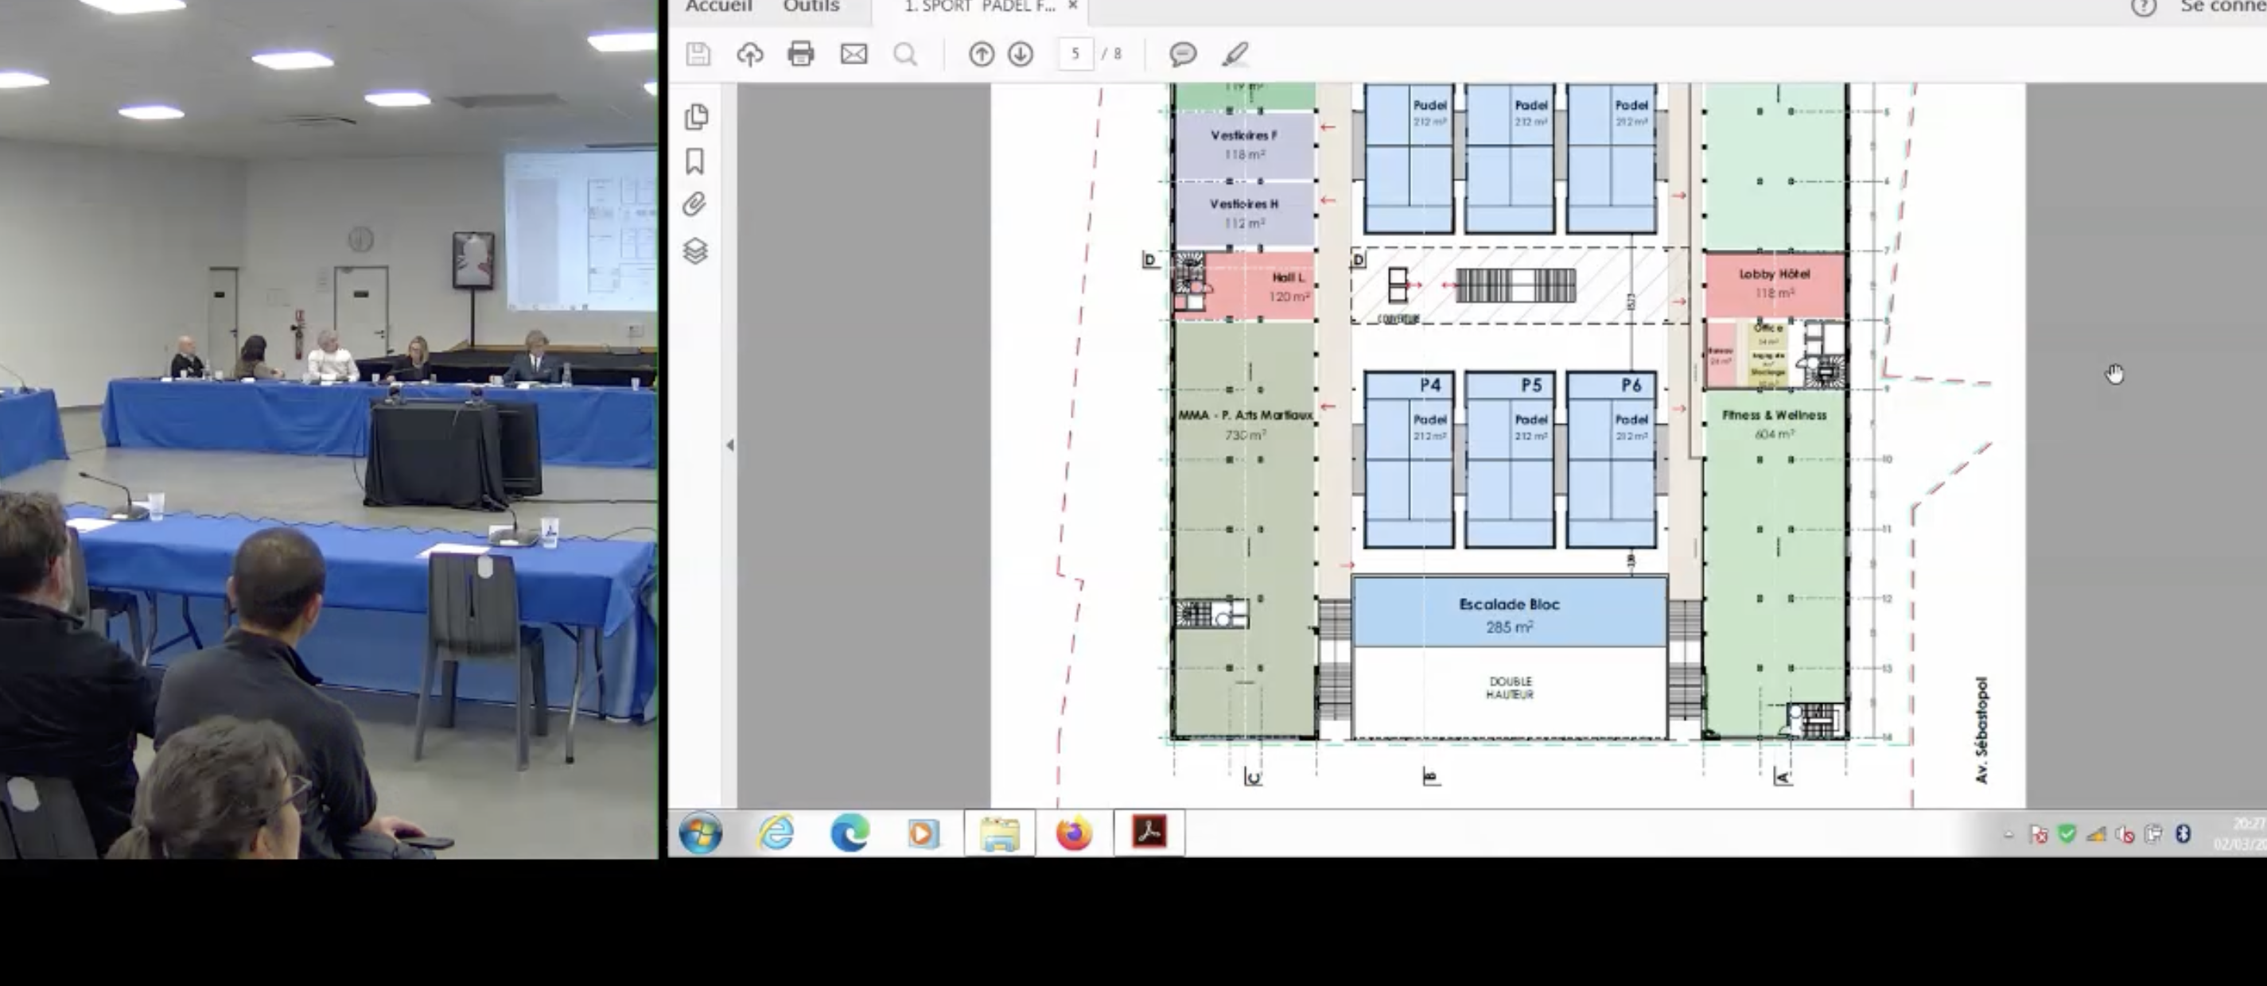This screenshot has height=986, width=2267.
Task: Open Firefox from taskbar
Action: click(x=1074, y=833)
